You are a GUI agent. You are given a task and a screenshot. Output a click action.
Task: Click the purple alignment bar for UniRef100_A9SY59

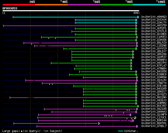click(70, 26)
